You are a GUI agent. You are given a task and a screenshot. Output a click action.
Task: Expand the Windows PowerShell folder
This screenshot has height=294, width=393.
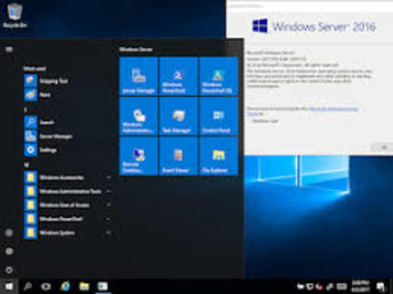tap(67, 219)
